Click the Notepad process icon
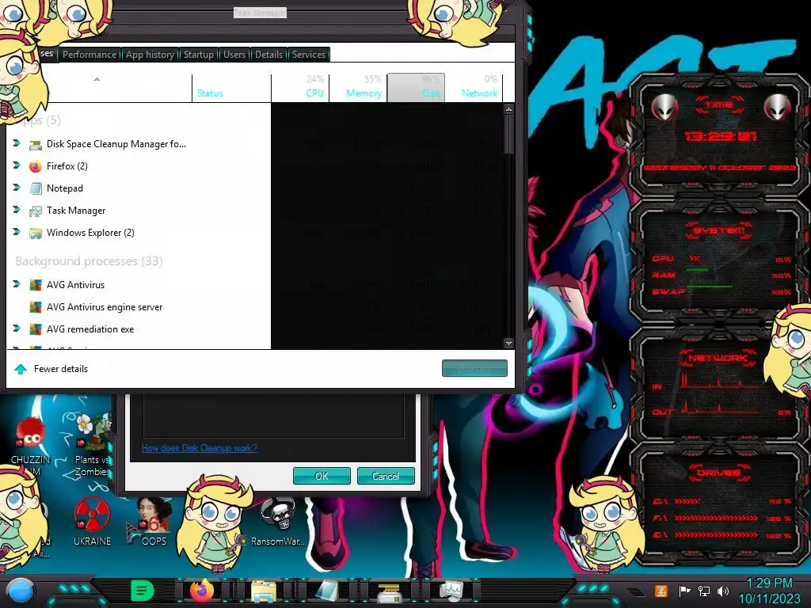Viewport: 811px width, 608px height. tap(35, 188)
